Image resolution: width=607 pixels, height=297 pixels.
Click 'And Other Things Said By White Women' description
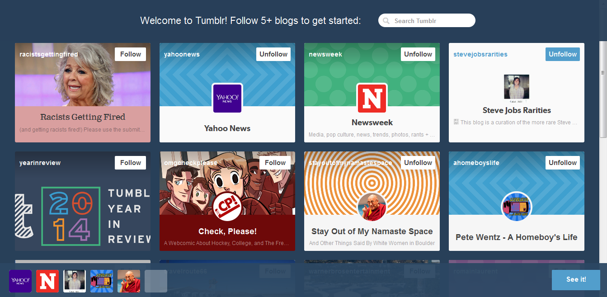coord(372,243)
